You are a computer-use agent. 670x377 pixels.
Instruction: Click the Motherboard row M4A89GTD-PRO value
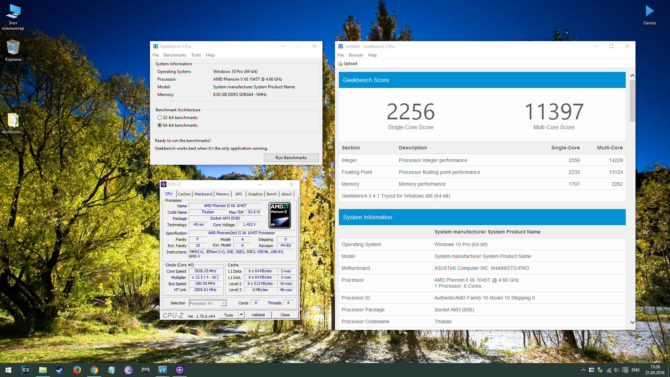click(x=481, y=268)
